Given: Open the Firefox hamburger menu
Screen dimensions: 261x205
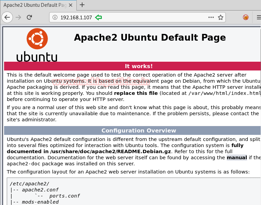Looking at the screenshot, I should click(259, 17).
